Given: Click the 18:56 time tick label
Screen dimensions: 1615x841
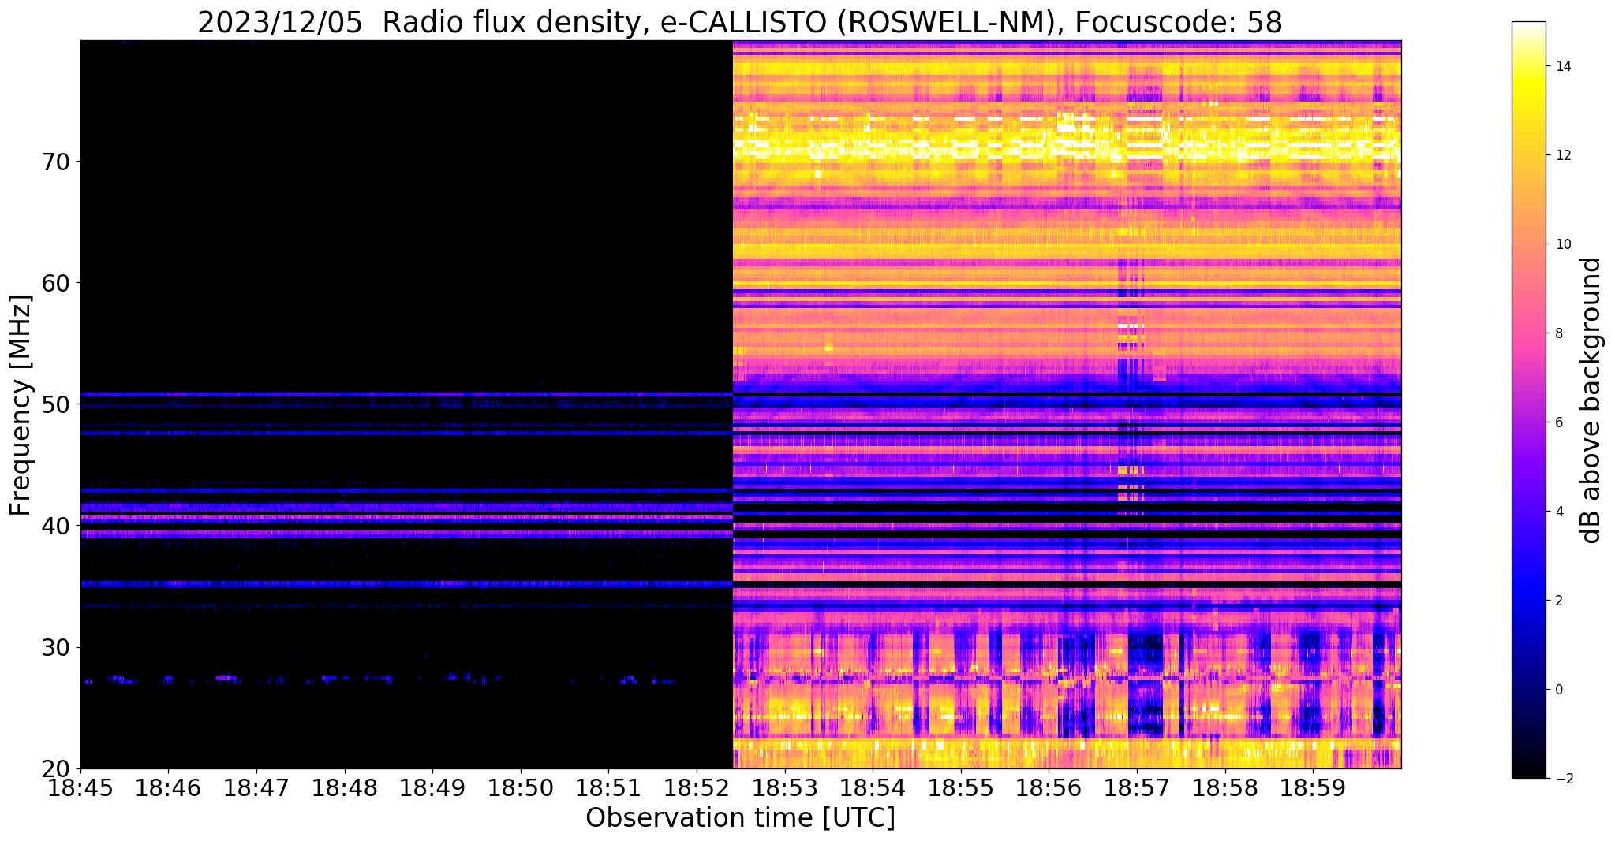Looking at the screenshot, I should point(1049,788).
